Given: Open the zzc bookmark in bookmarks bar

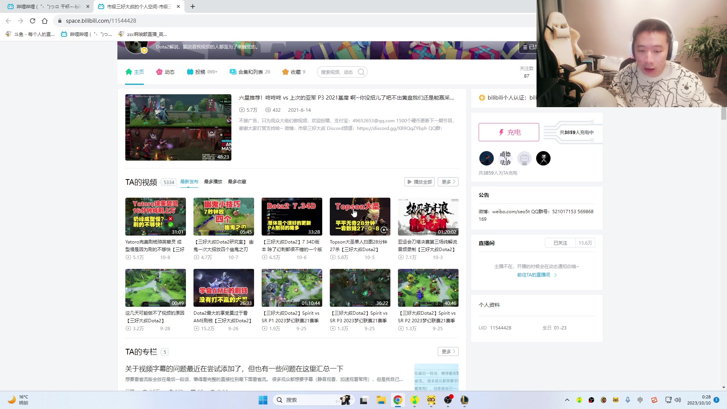Looking at the screenshot, I should click(143, 34).
